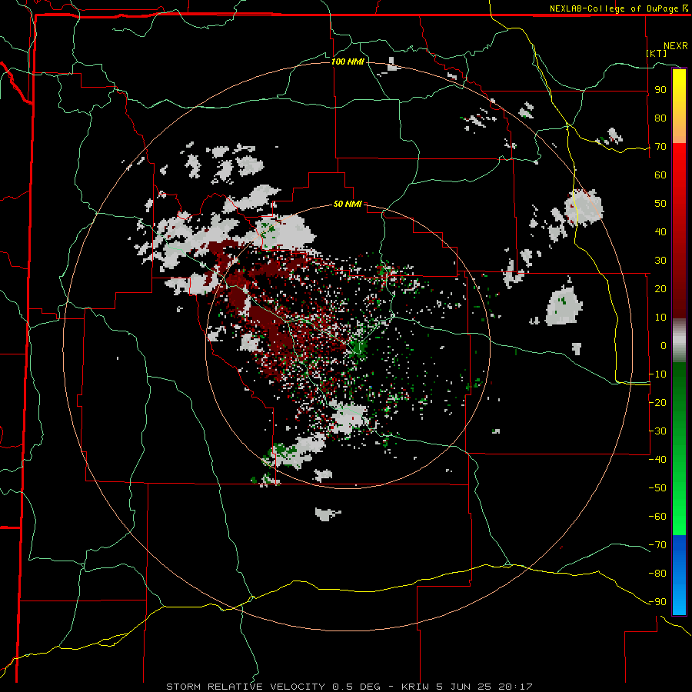
Task: Select the gray zero-velocity segment of the color bar
Action: click(x=679, y=341)
